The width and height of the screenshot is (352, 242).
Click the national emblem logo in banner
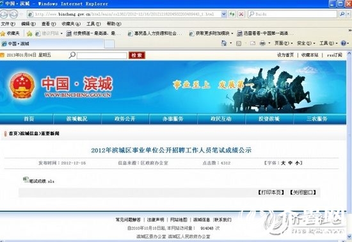22,86
